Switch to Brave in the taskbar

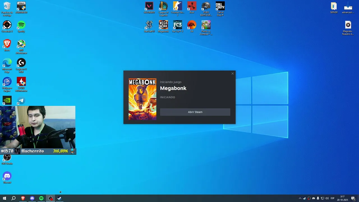(x=23, y=198)
